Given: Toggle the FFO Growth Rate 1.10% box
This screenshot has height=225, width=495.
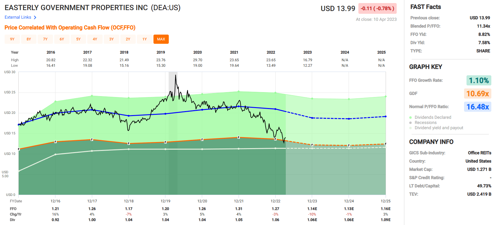Looking at the screenshot, I should pos(479,81).
